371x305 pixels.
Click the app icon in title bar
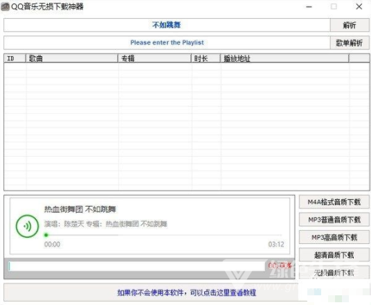point(6,7)
